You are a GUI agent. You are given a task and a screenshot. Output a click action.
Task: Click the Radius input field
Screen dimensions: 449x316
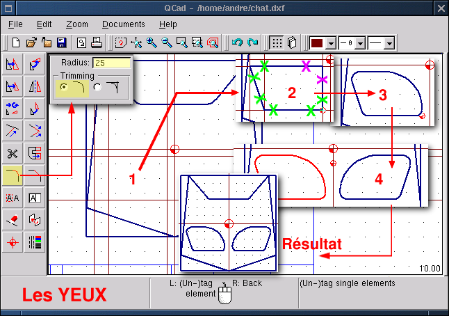coord(111,63)
